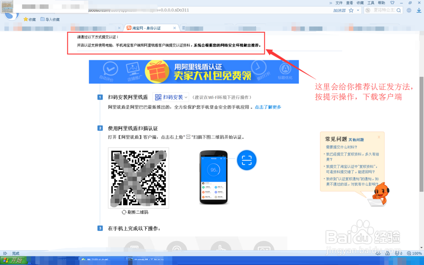Image resolution: width=424 pixels, height=265 pixels.
Task: Click the 100% zoom control
Action: (414, 254)
